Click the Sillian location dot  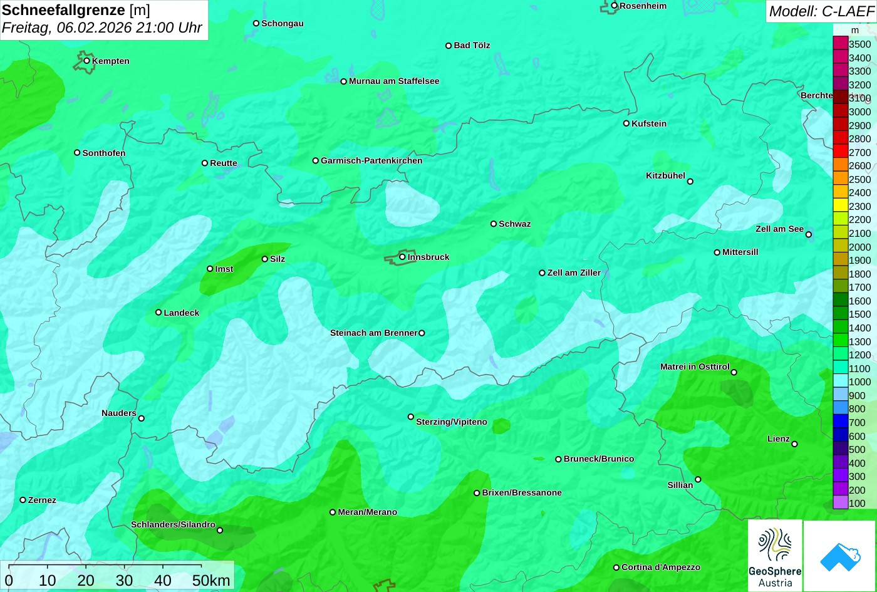698,479
